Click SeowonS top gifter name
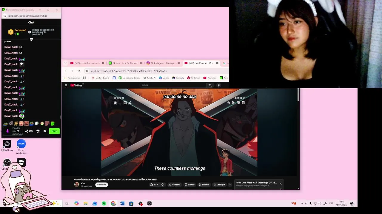The image size is (382, 214). click(x=20, y=30)
